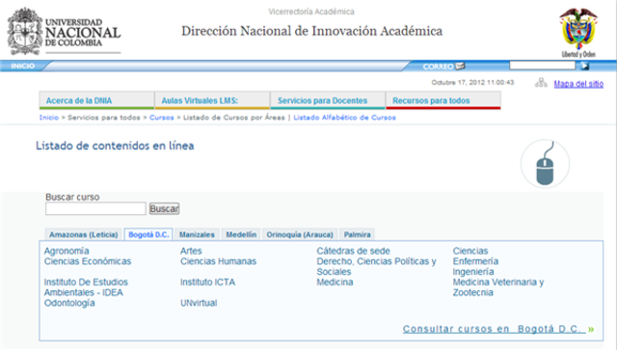Focus the top header search field
The height and width of the screenshot is (350, 617).
tap(542, 66)
